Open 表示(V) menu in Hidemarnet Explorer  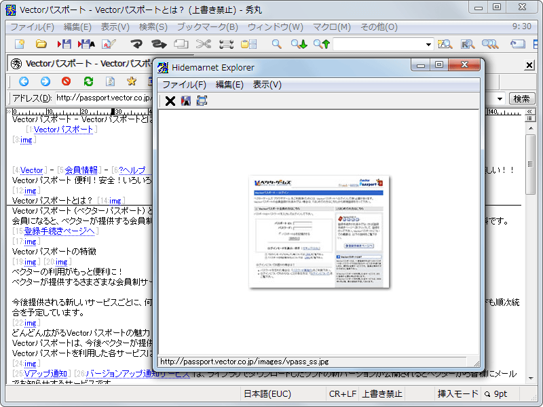pyautogui.click(x=267, y=84)
